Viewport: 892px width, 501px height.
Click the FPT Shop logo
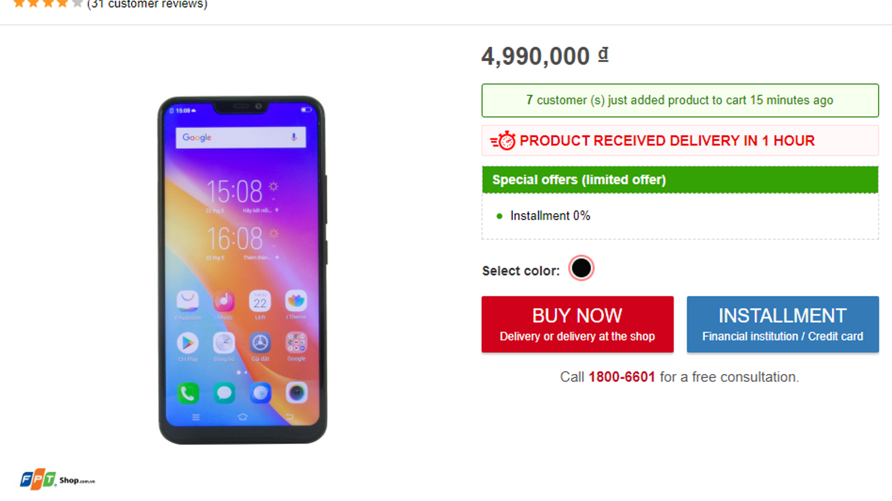(57, 479)
